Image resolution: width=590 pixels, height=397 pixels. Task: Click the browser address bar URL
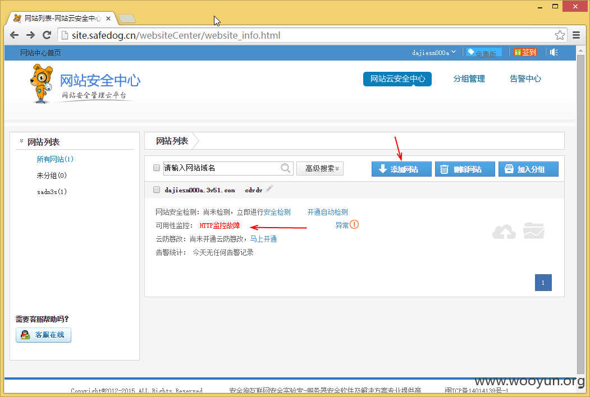[x=176, y=35]
